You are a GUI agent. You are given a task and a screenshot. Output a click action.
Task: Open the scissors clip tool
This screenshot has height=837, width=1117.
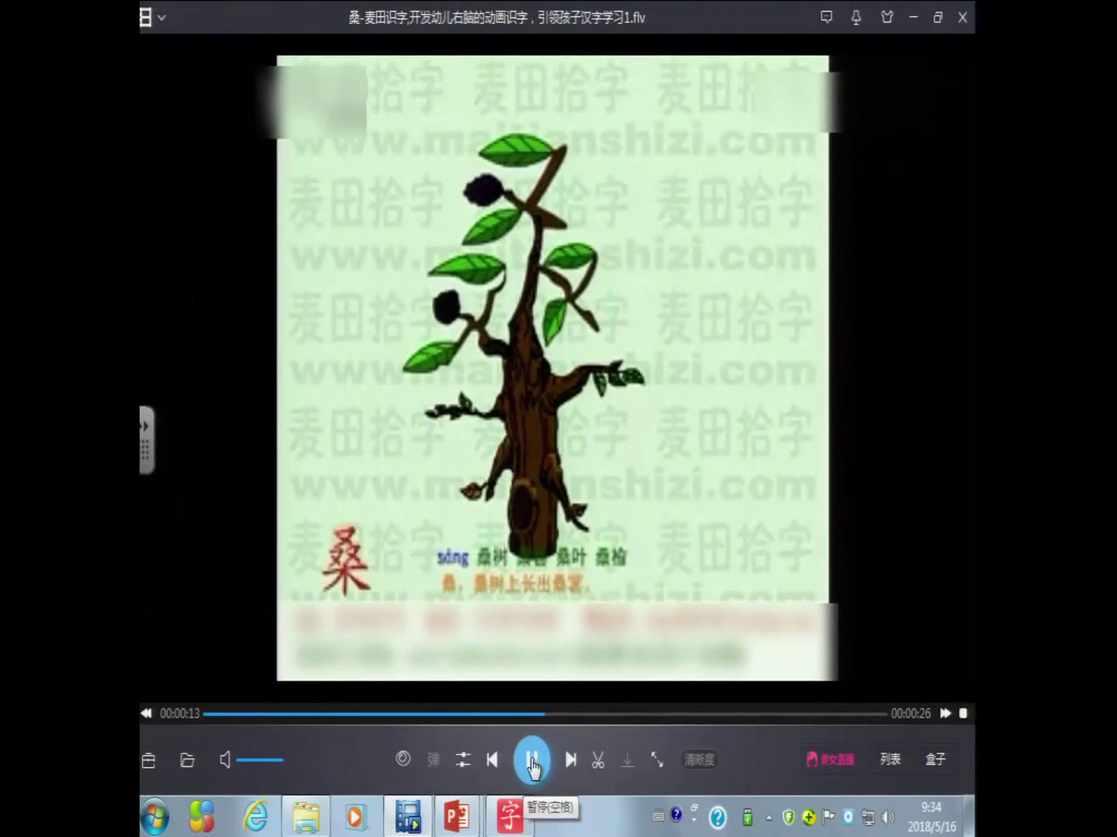[x=598, y=760]
